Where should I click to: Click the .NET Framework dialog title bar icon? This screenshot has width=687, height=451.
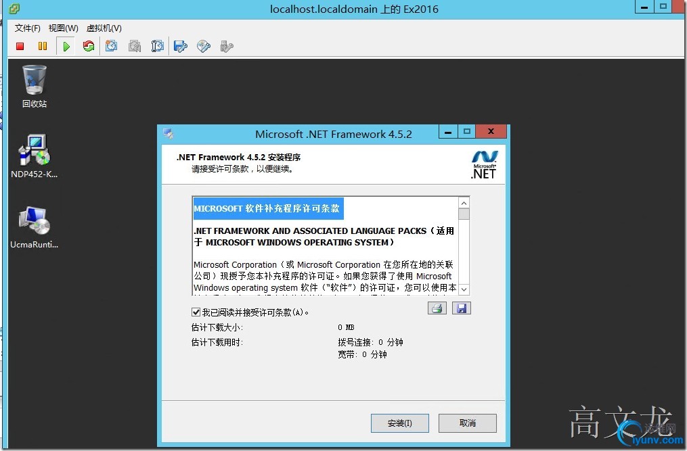(x=169, y=134)
